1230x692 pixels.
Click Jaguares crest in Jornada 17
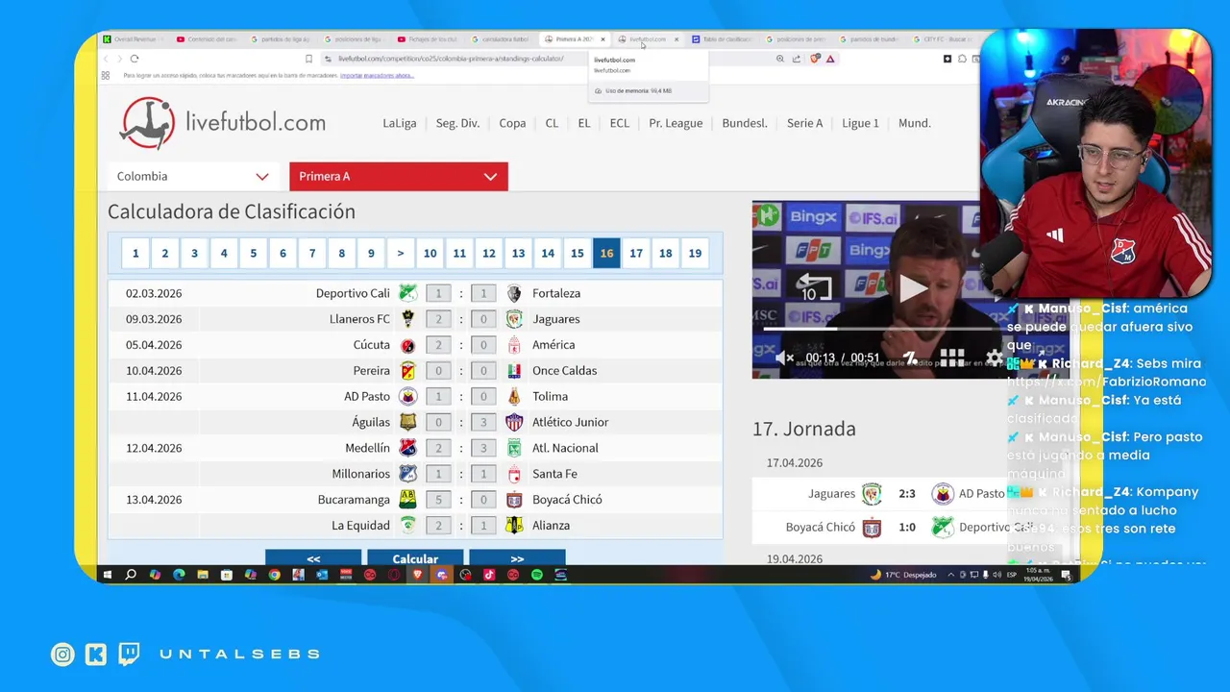(872, 494)
